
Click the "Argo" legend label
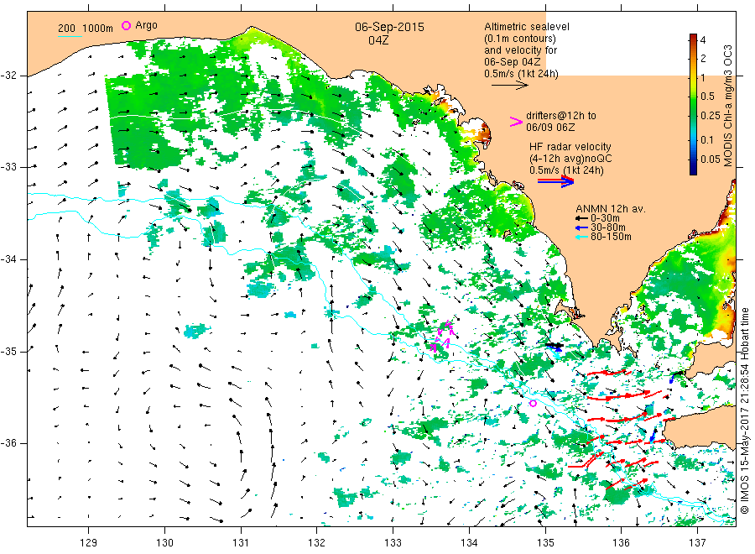point(146,25)
